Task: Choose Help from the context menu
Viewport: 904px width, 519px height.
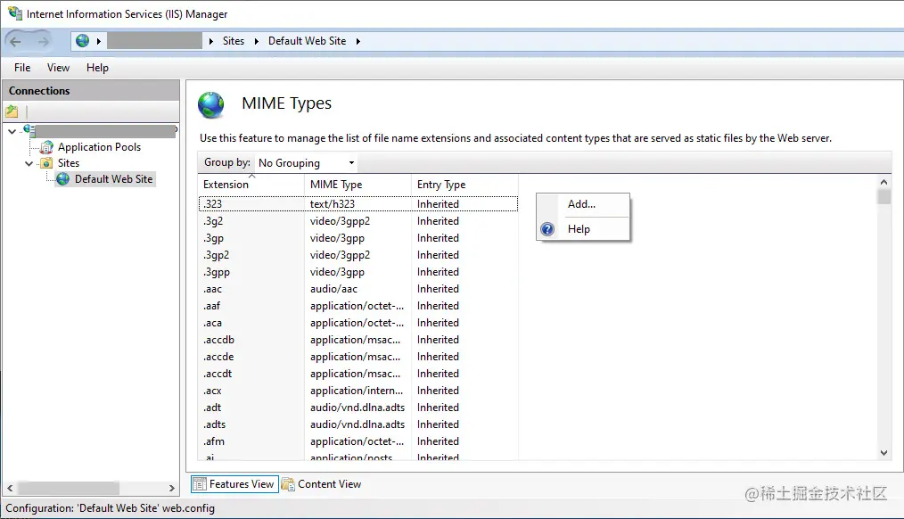Action: pyautogui.click(x=583, y=229)
